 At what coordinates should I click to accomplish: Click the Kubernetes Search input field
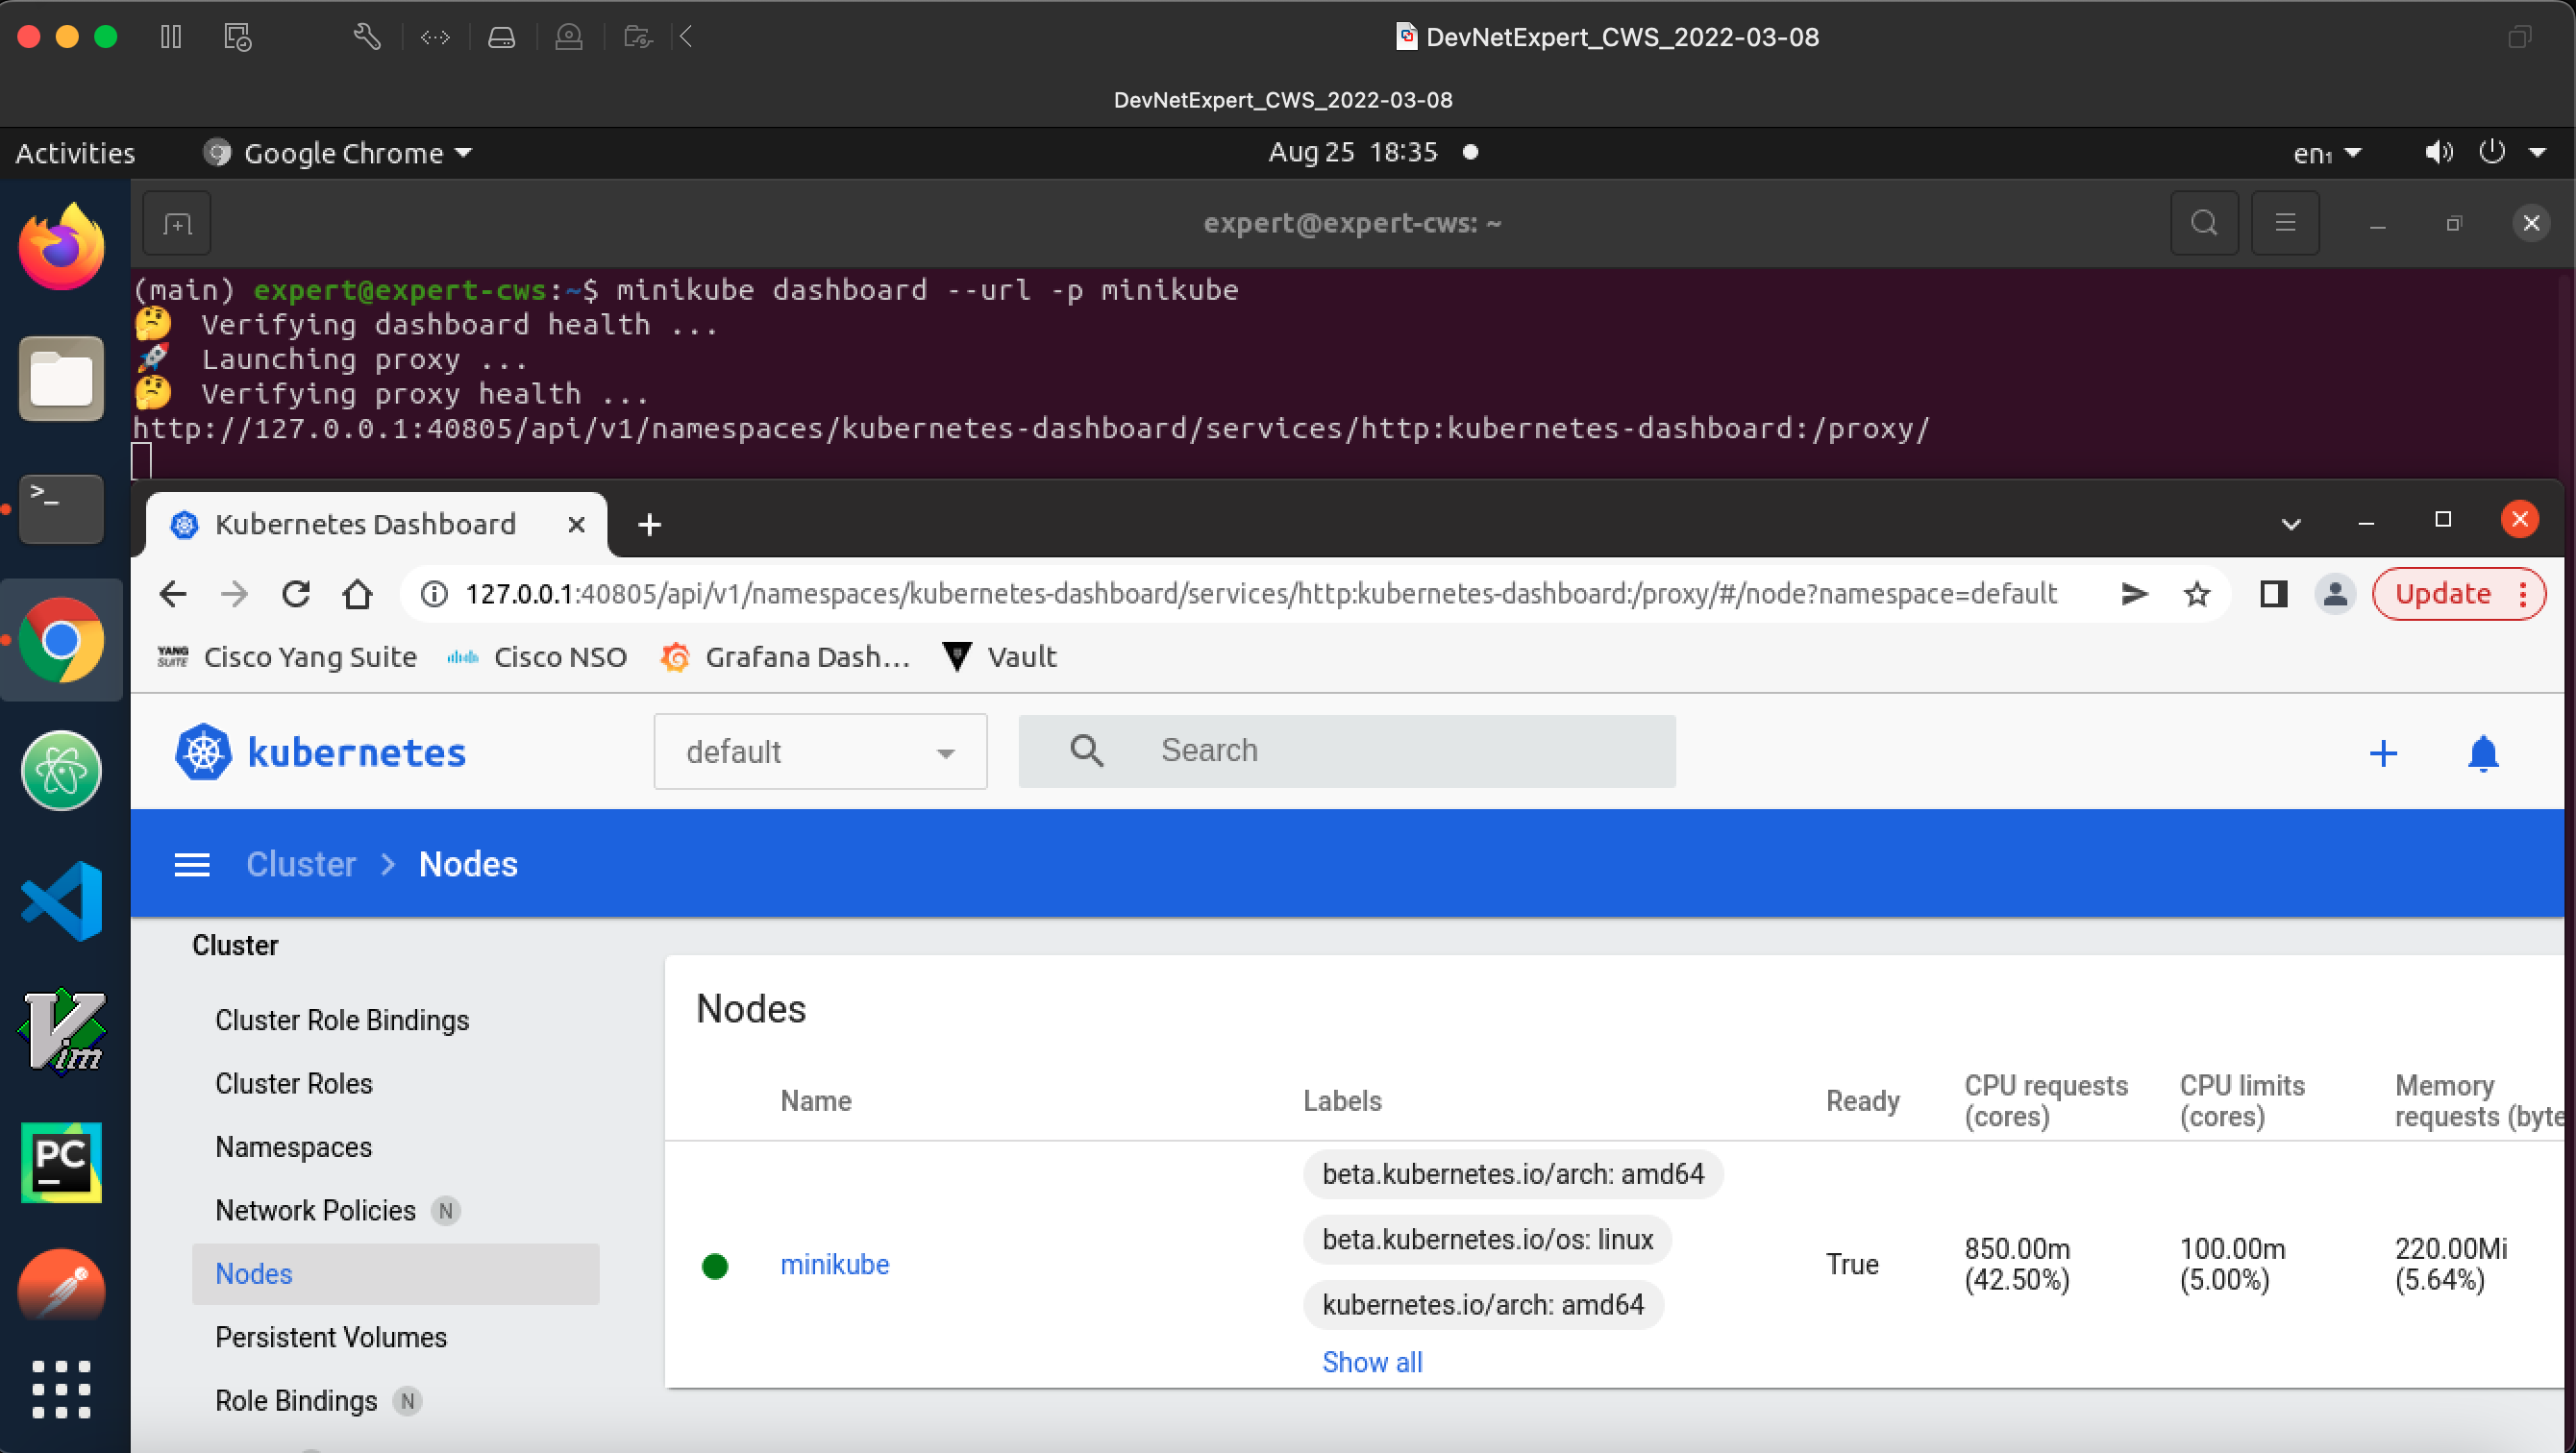coord(1400,750)
